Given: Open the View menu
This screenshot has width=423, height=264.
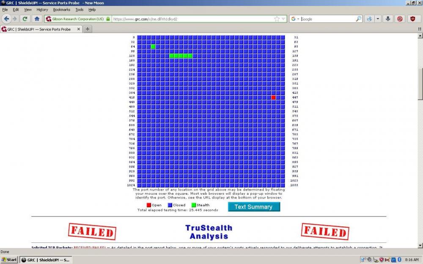Looking at the screenshot, I should [x=28, y=10].
